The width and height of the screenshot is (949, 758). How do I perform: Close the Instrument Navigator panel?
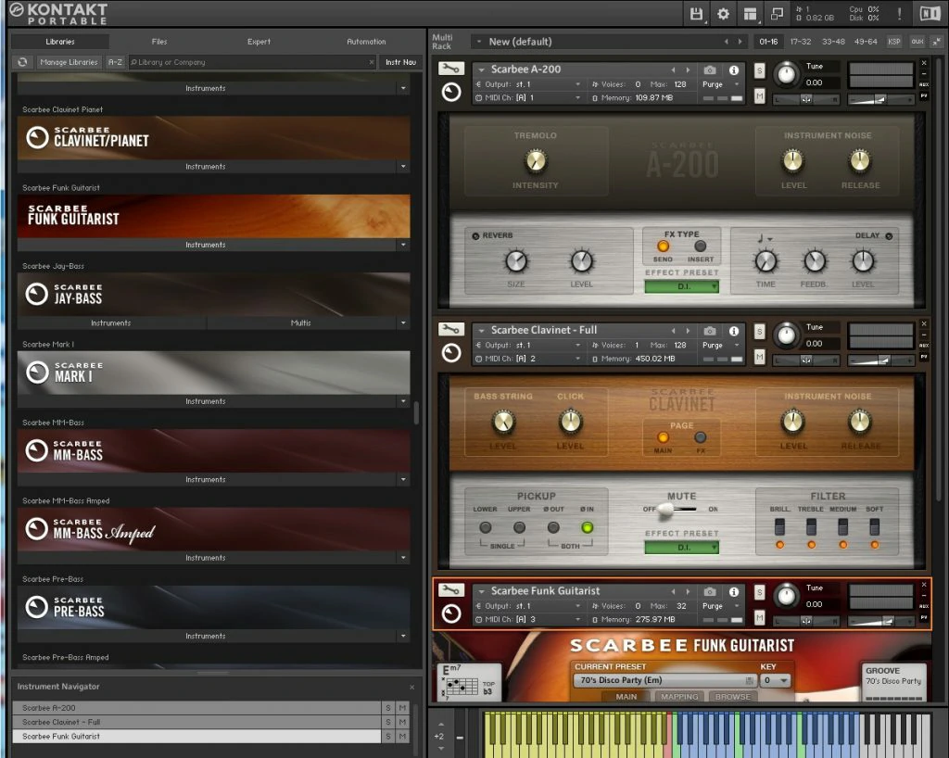pyautogui.click(x=412, y=687)
